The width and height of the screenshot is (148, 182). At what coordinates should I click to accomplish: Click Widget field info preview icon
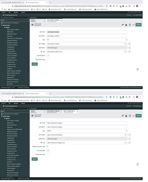pyautogui.click(x=129, y=44)
